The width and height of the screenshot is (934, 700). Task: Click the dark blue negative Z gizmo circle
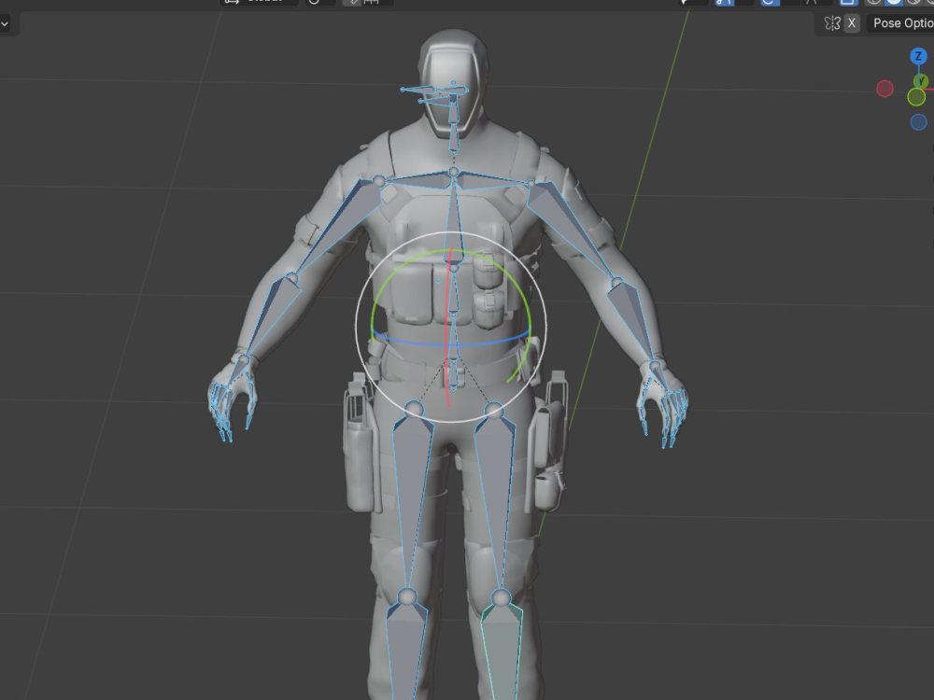click(918, 122)
